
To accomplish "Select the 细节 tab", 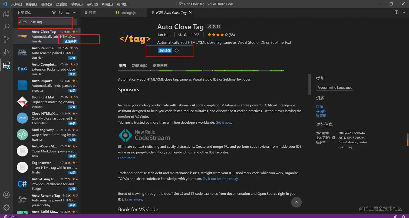I will (123, 66).
